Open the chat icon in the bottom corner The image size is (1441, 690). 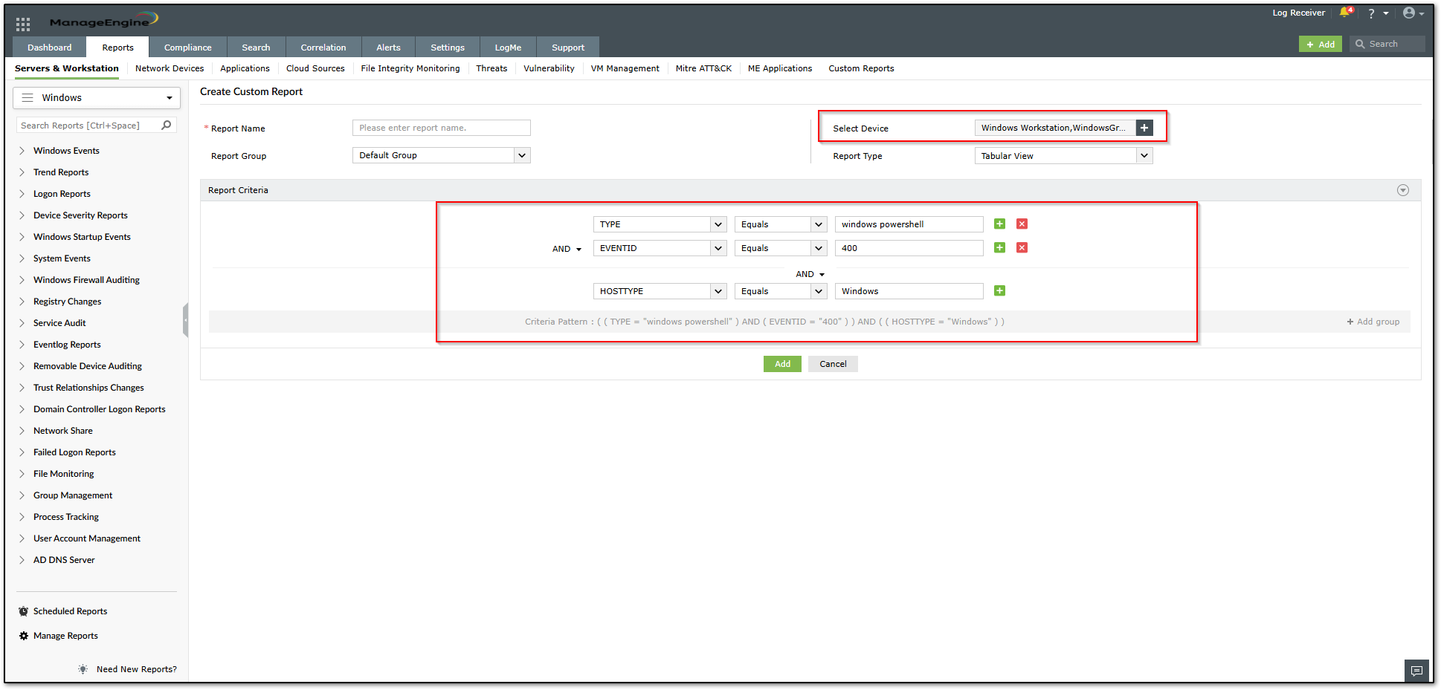pos(1416,671)
